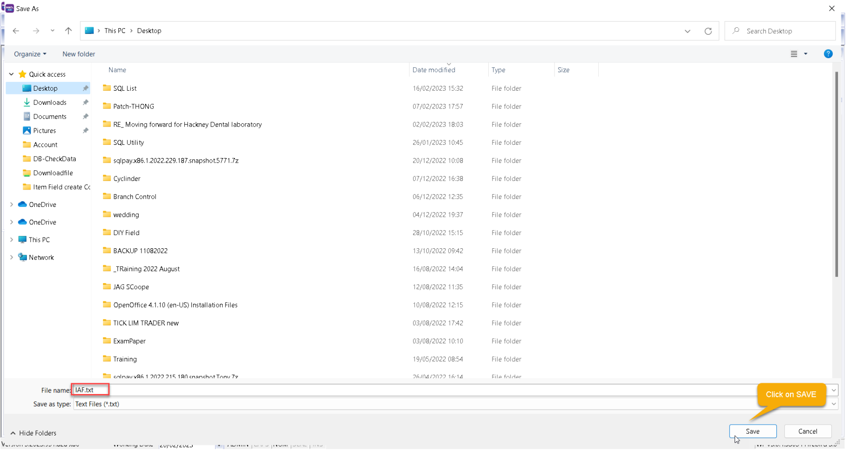This screenshot has height=450, width=846.
Task: Click the Save button
Action: [x=752, y=431]
